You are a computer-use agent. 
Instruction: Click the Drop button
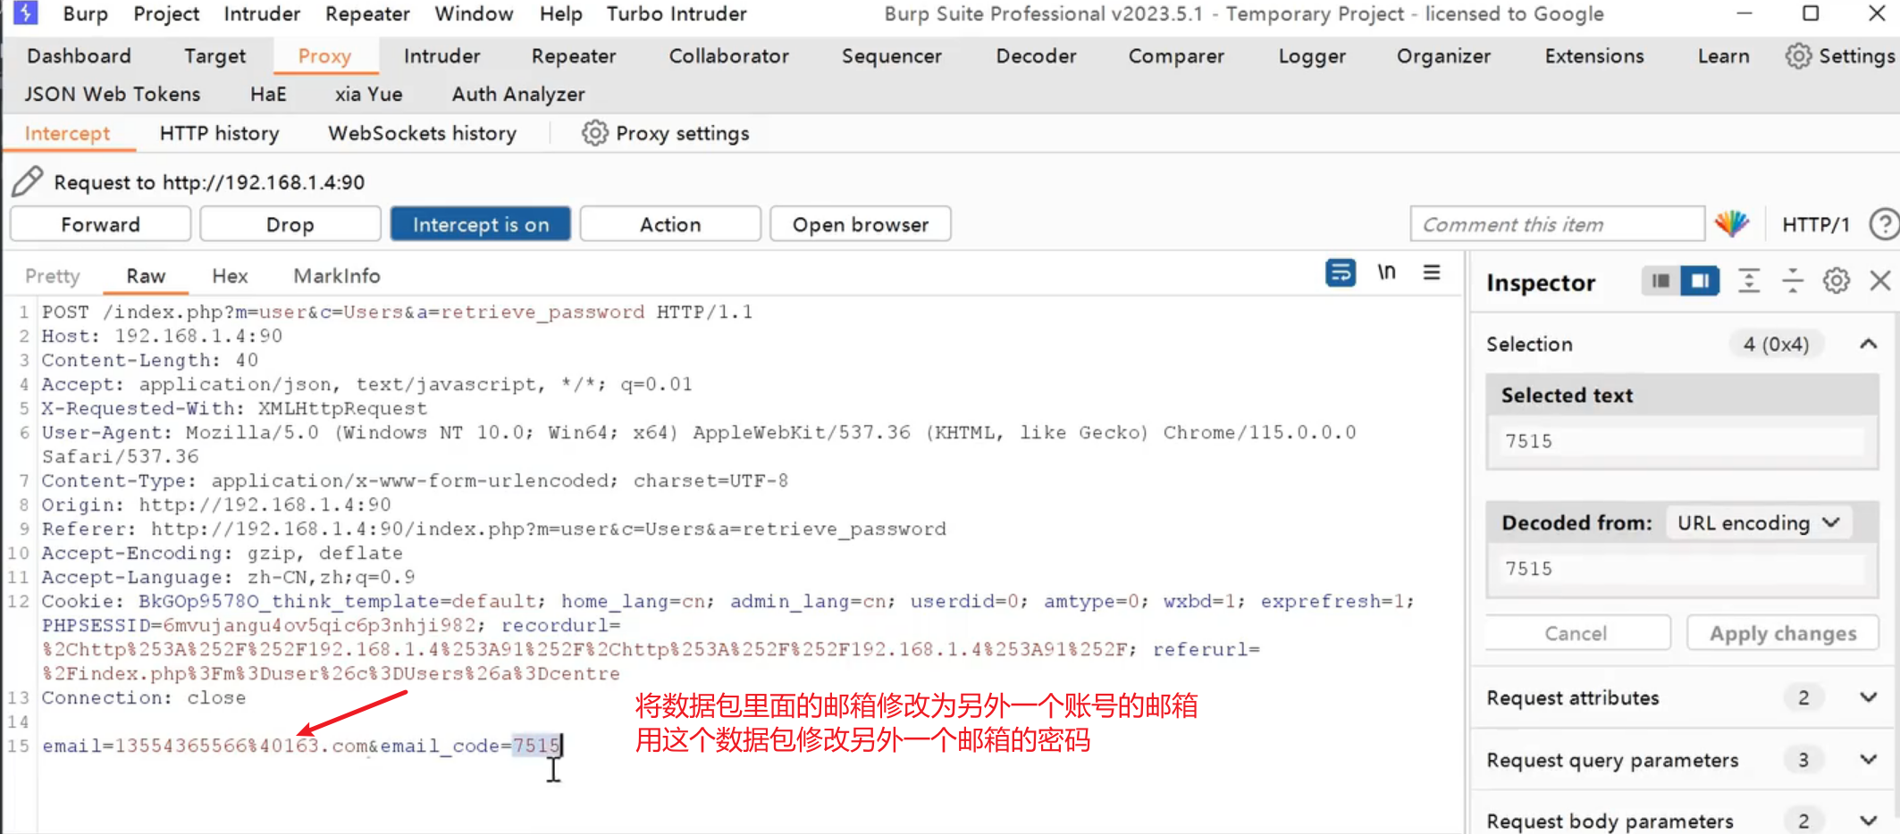coord(290,224)
